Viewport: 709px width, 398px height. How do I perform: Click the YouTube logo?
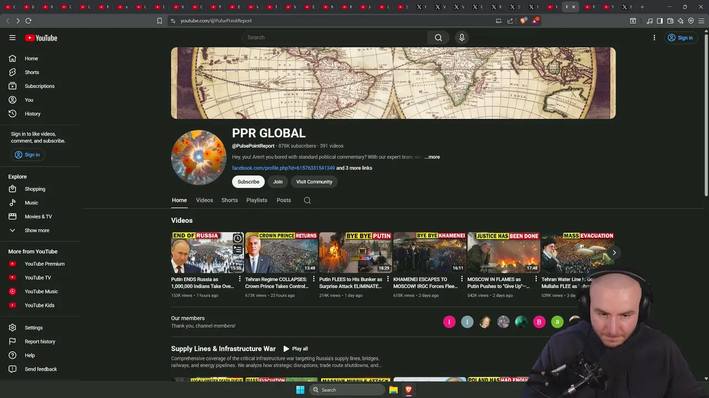[x=41, y=38]
